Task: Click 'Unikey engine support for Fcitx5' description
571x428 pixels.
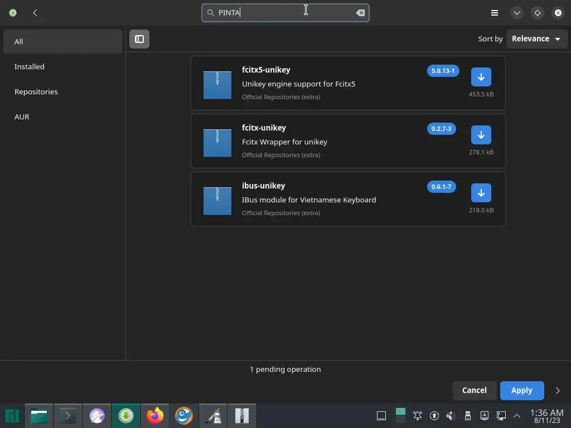Action: pyautogui.click(x=298, y=84)
